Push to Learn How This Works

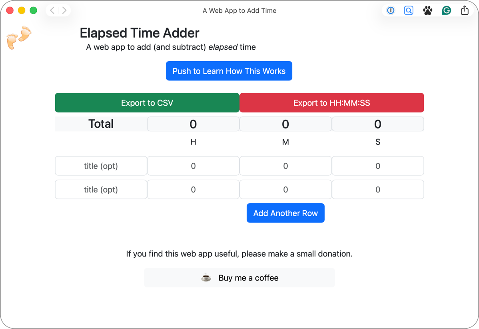229,71
